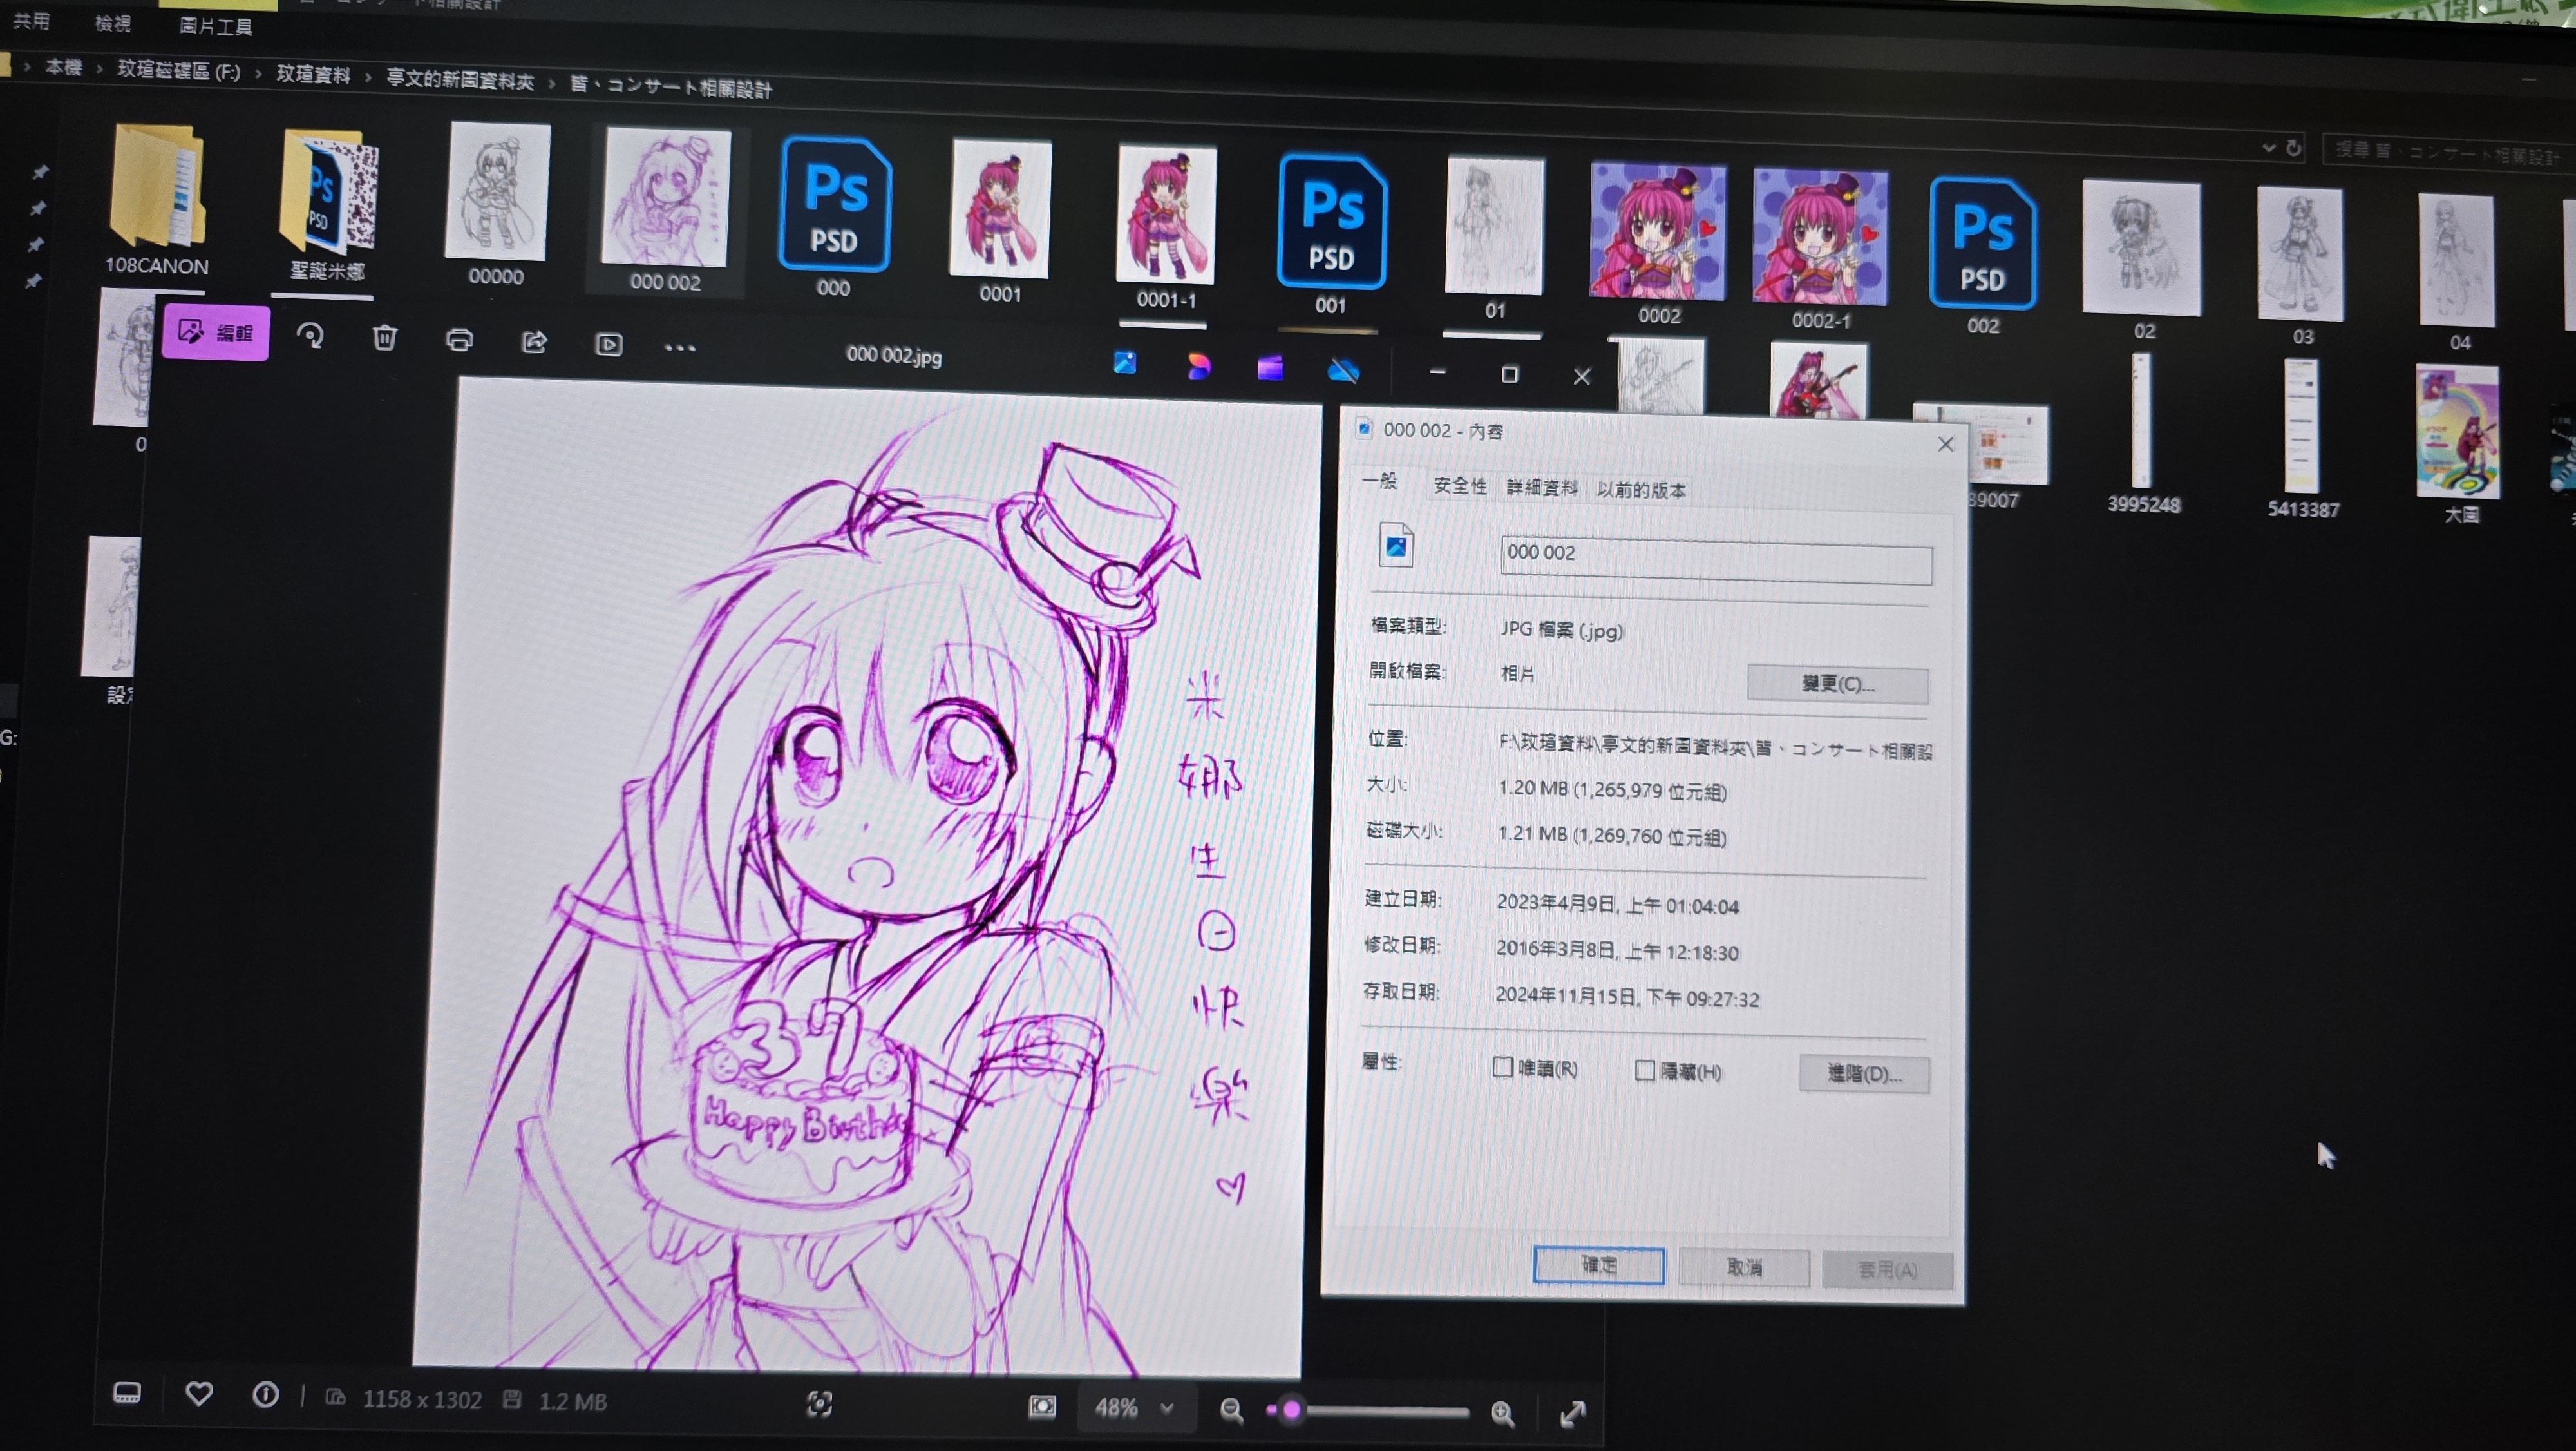This screenshot has width=2576, height=1451.
Task: Start slideshow with the play icon
Action: 609,344
